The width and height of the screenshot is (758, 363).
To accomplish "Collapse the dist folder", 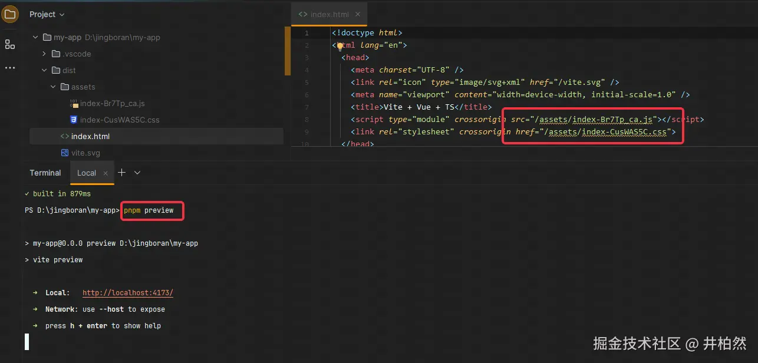I will pos(44,70).
